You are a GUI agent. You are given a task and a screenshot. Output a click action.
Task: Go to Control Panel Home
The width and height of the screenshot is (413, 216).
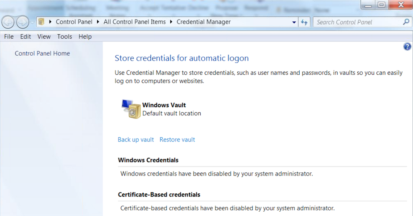tap(42, 53)
